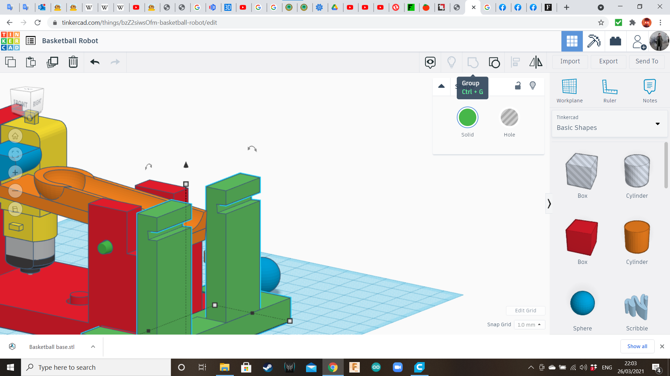Open the Snap Grid value dropdown
This screenshot has width=670, height=376.
pos(529,324)
